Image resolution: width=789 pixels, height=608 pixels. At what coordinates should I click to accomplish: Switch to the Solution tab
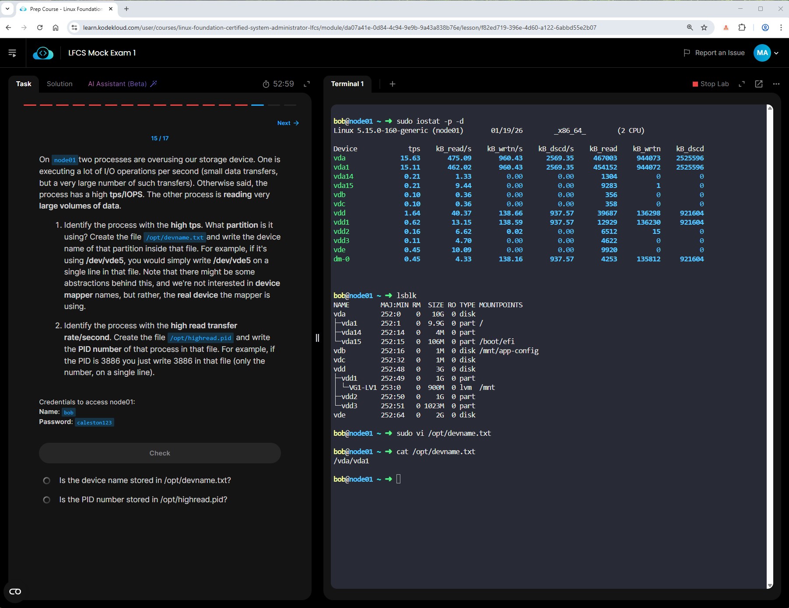[x=60, y=84]
